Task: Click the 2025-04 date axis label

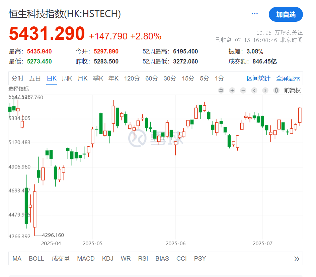Action: [x=51, y=243]
